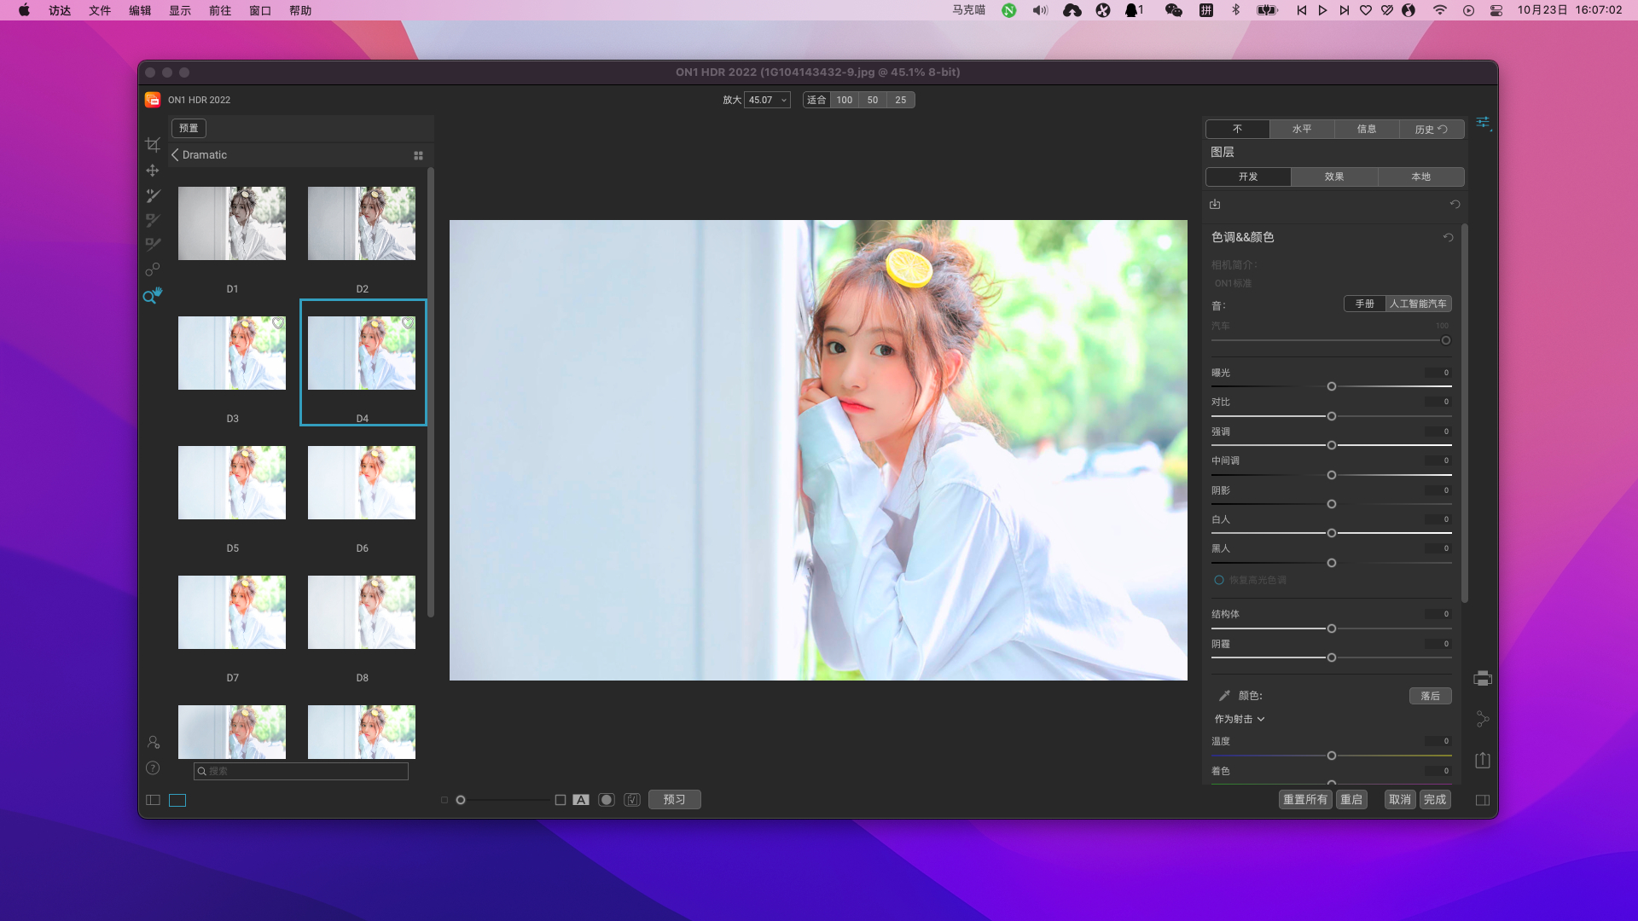Select the Move transform tool
Image resolution: width=1638 pixels, height=921 pixels.
pyautogui.click(x=153, y=171)
